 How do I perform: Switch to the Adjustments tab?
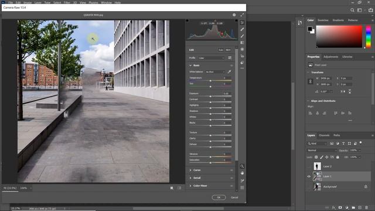point(330,57)
